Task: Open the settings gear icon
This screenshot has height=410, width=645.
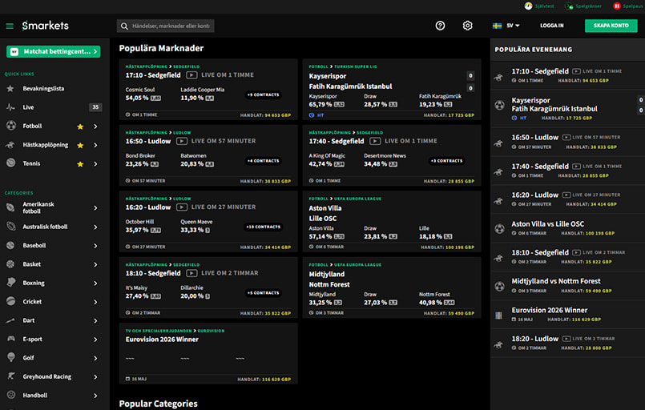Action: coord(467,26)
